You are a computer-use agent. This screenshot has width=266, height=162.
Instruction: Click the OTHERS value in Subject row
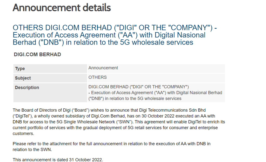[x=98, y=77]
